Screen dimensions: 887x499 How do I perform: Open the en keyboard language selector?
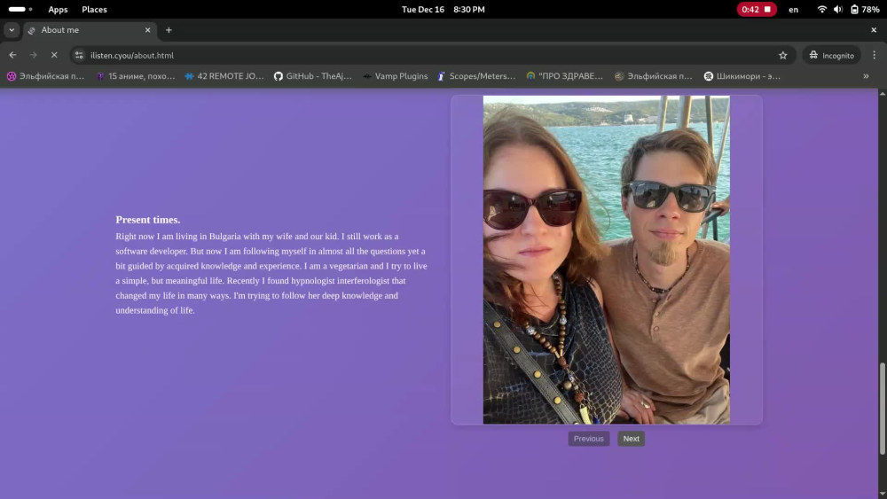point(793,9)
